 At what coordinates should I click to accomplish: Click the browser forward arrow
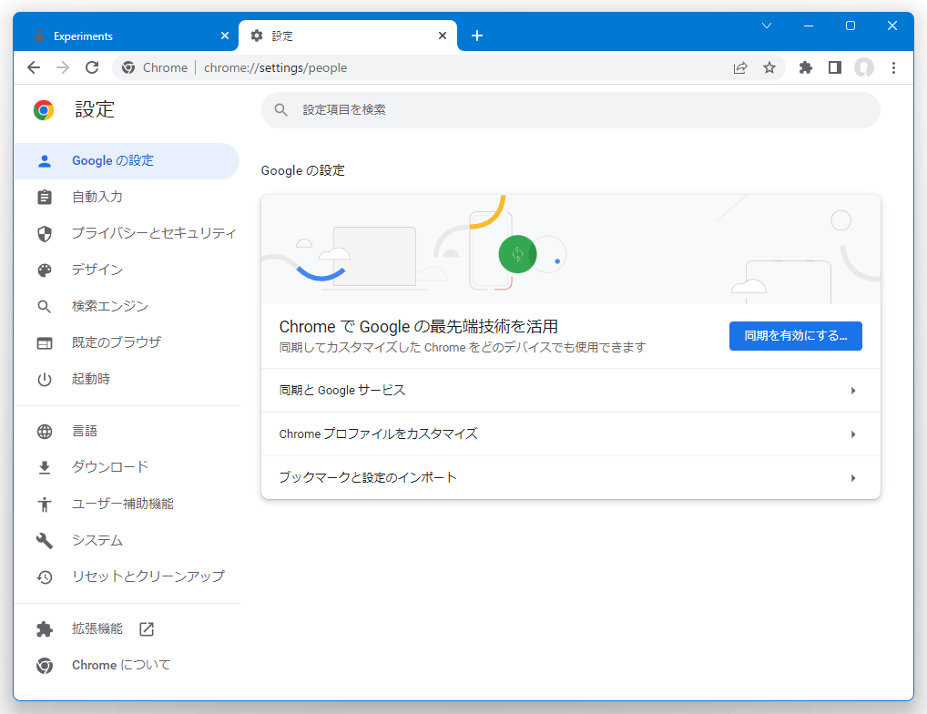[x=63, y=67]
